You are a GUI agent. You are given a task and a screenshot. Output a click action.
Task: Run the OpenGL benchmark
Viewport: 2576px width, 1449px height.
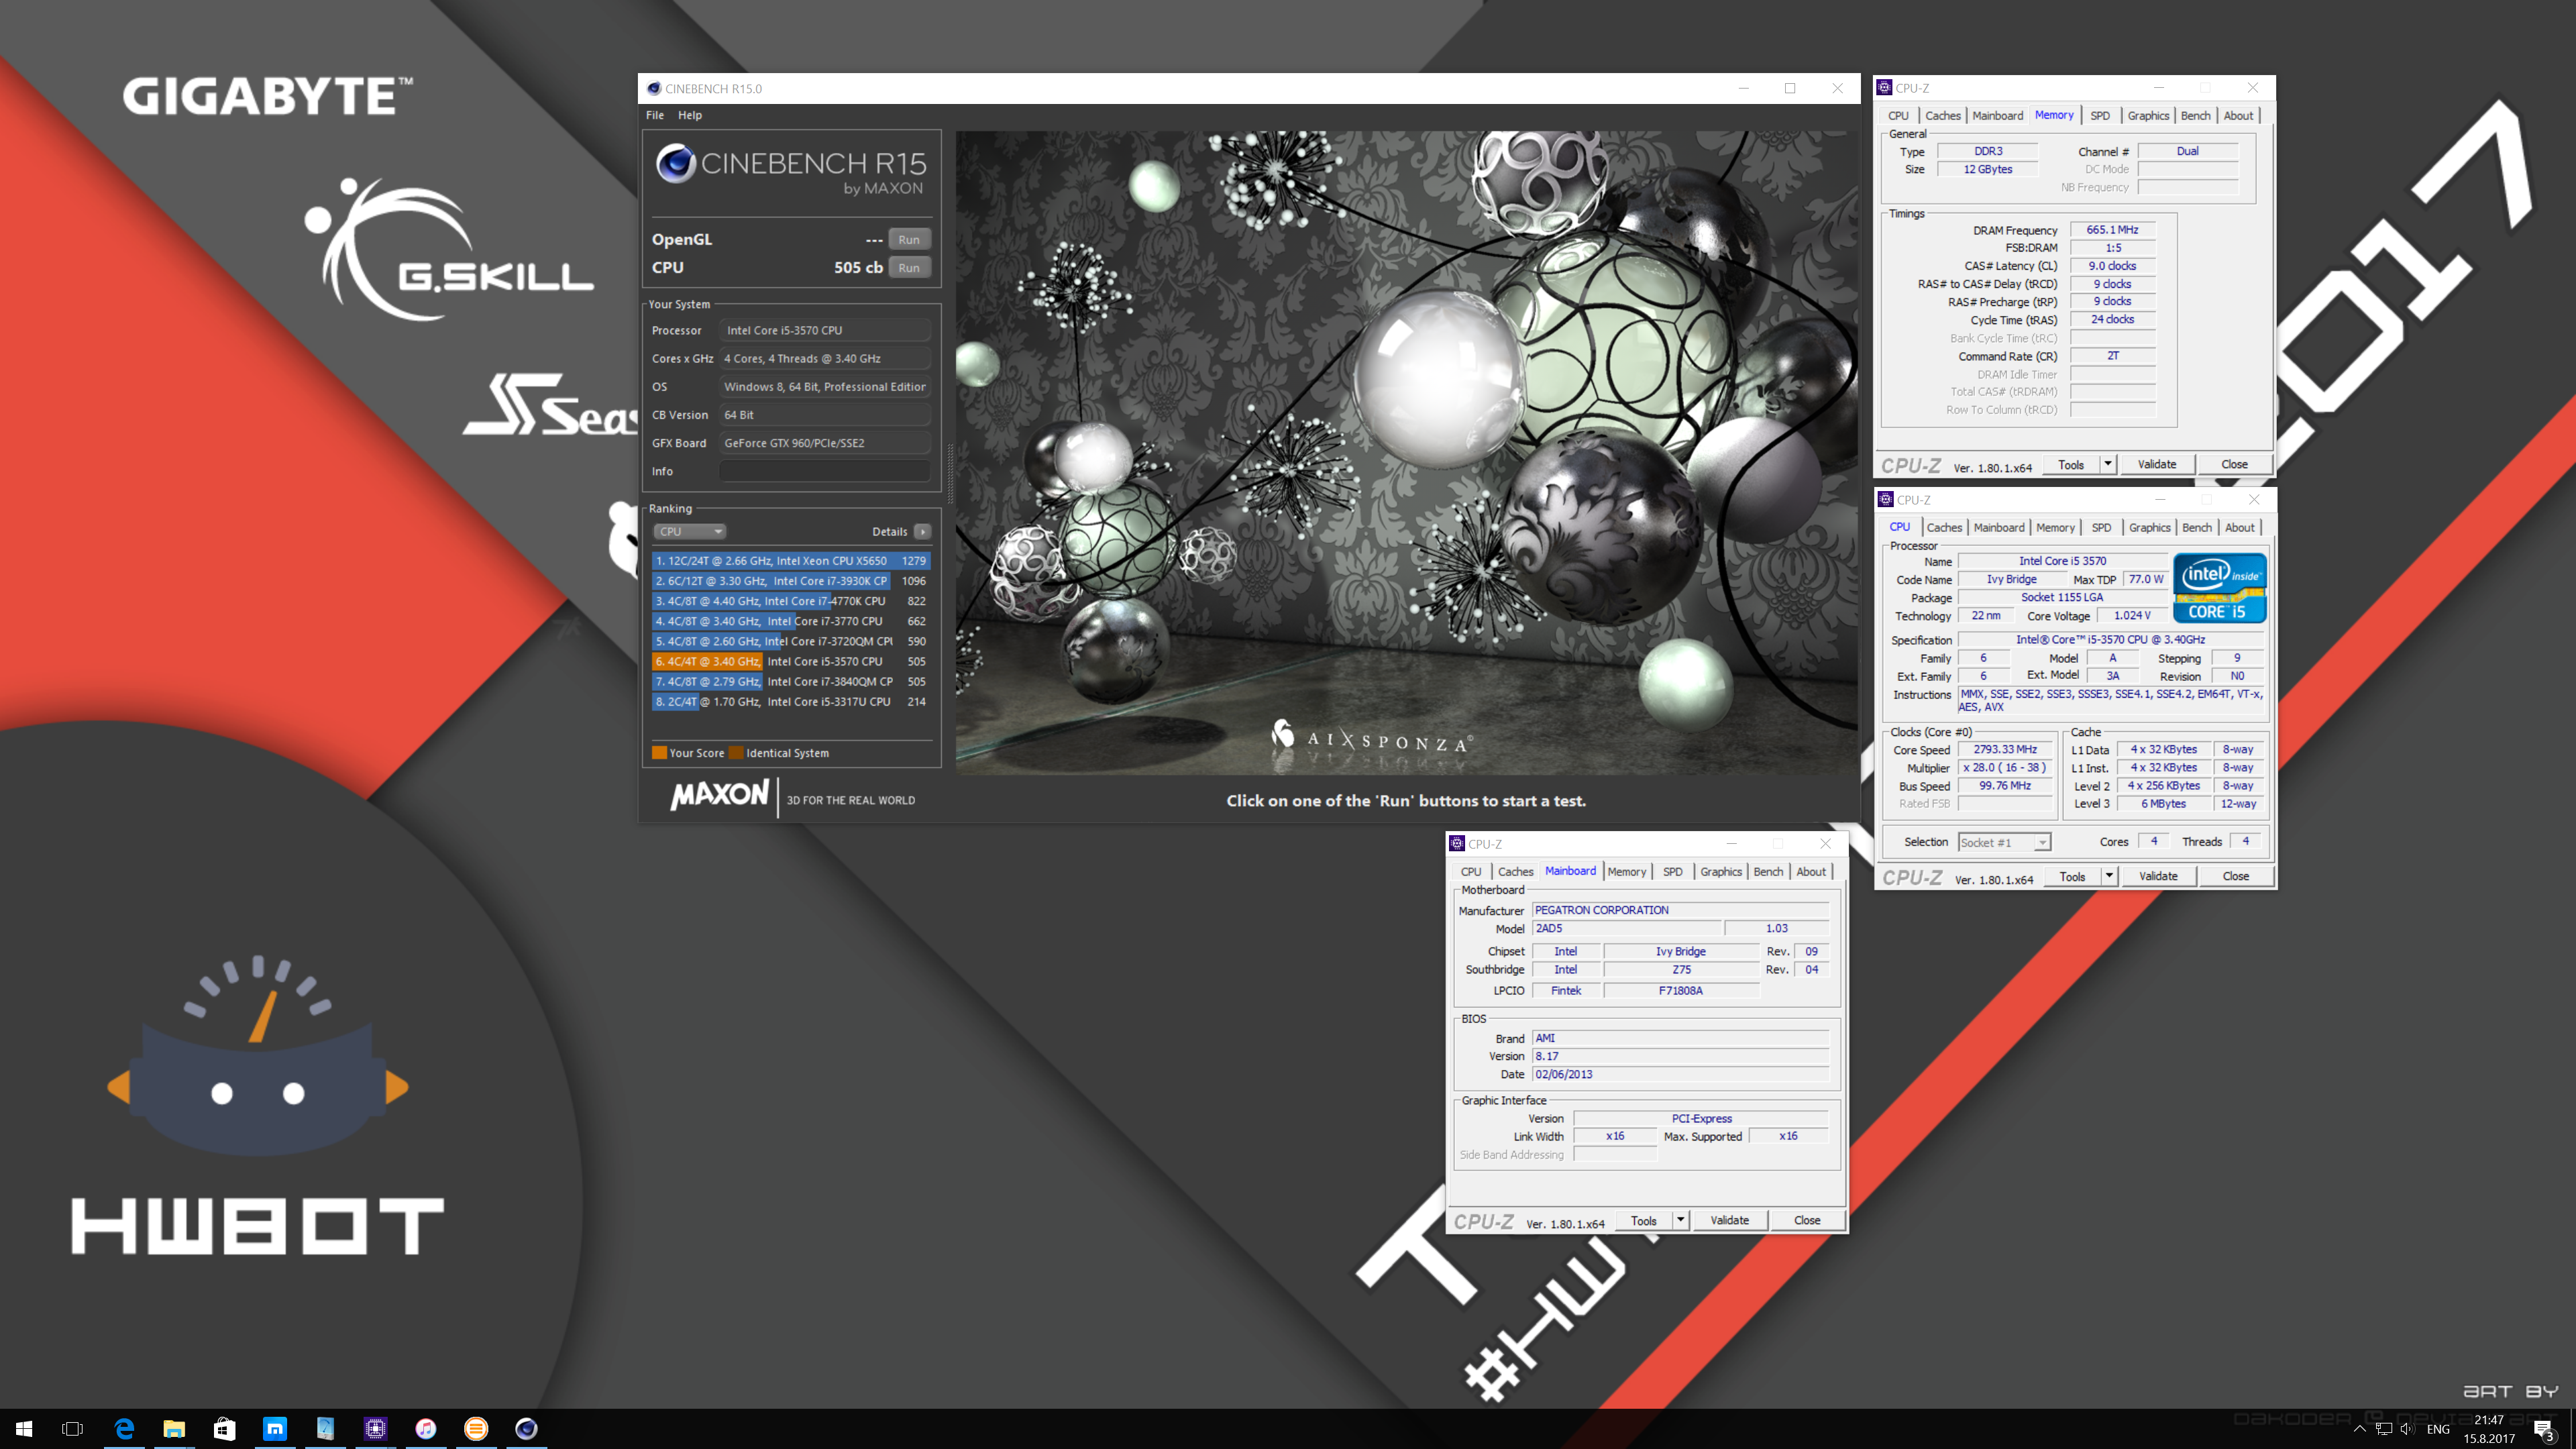[x=908, y=239]
